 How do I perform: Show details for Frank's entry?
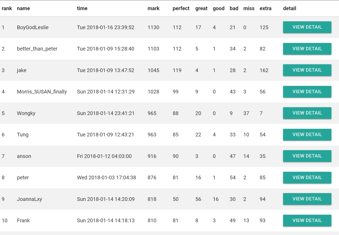[x=307, y=220]
